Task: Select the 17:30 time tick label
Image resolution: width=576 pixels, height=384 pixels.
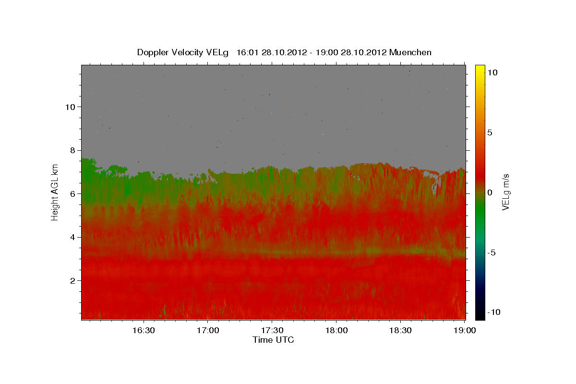Action: [272, 330]
